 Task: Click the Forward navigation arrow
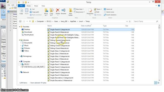(x=24, y=21)
